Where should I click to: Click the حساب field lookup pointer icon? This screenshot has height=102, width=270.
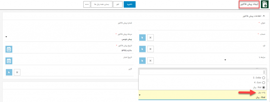click(142, 38)
